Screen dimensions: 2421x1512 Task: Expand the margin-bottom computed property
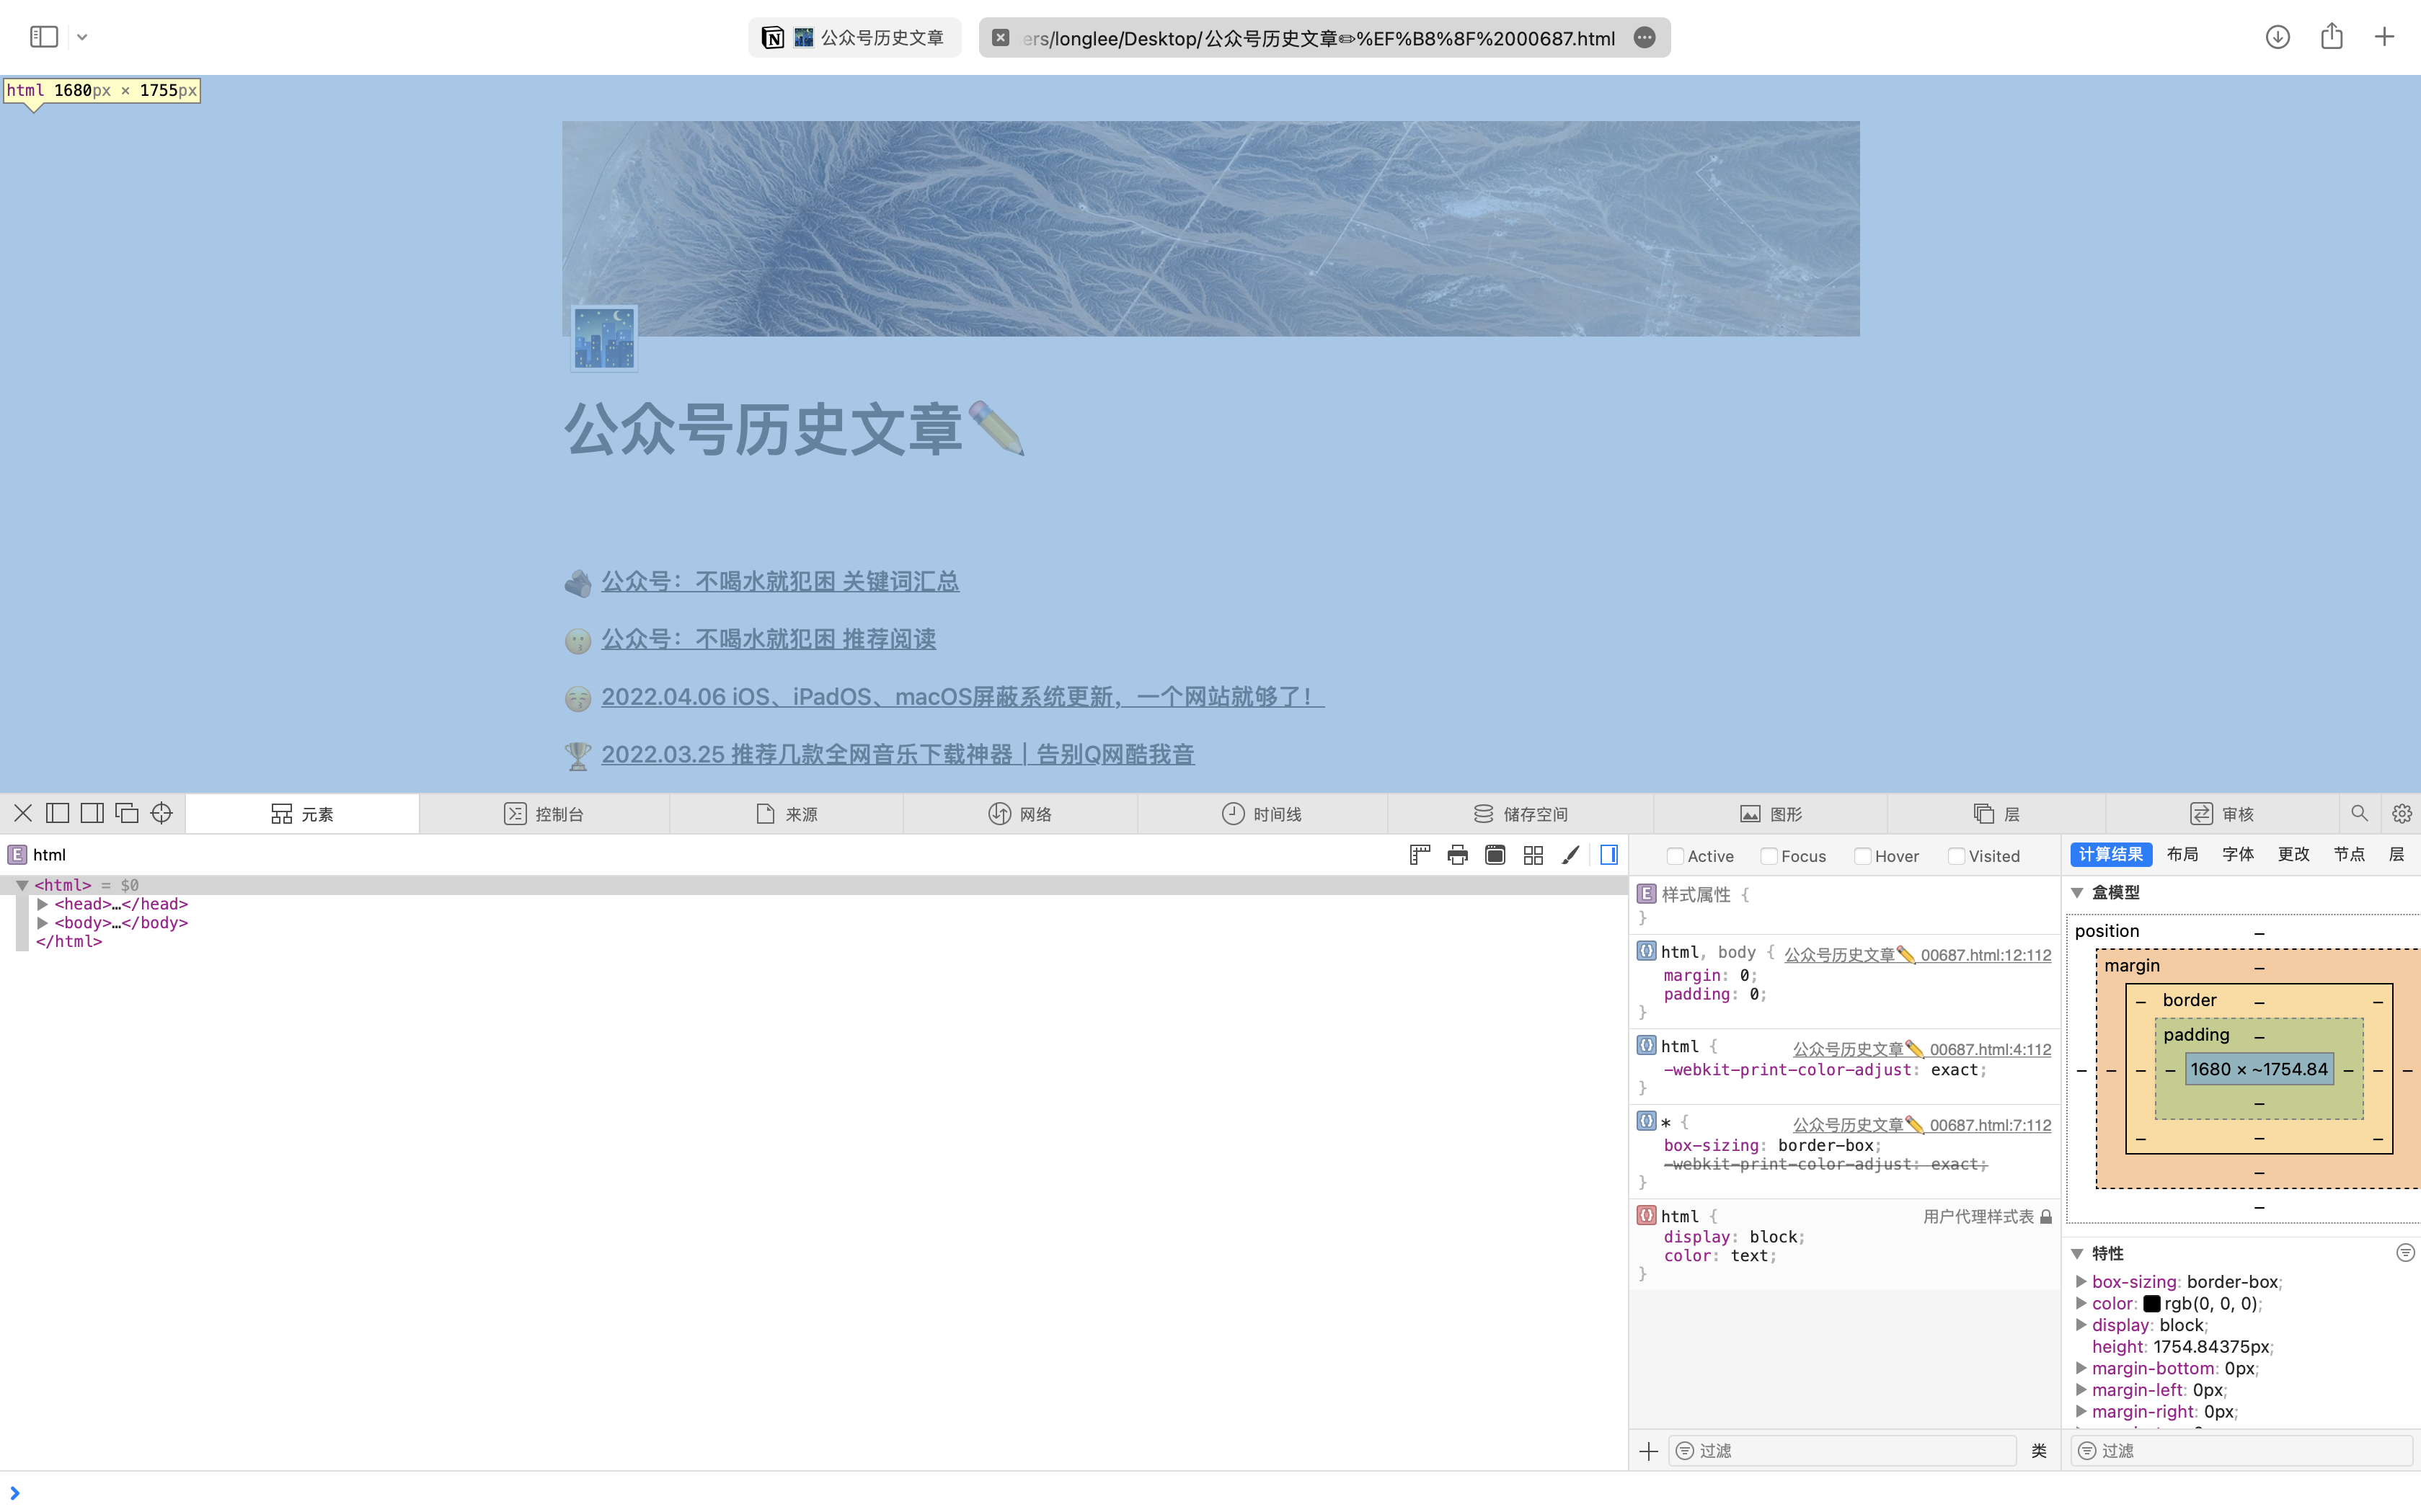(2081, 1368)
